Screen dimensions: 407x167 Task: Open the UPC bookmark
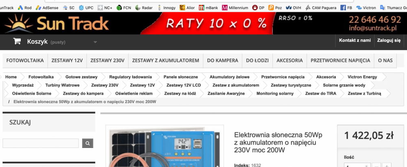coord(86,8)
